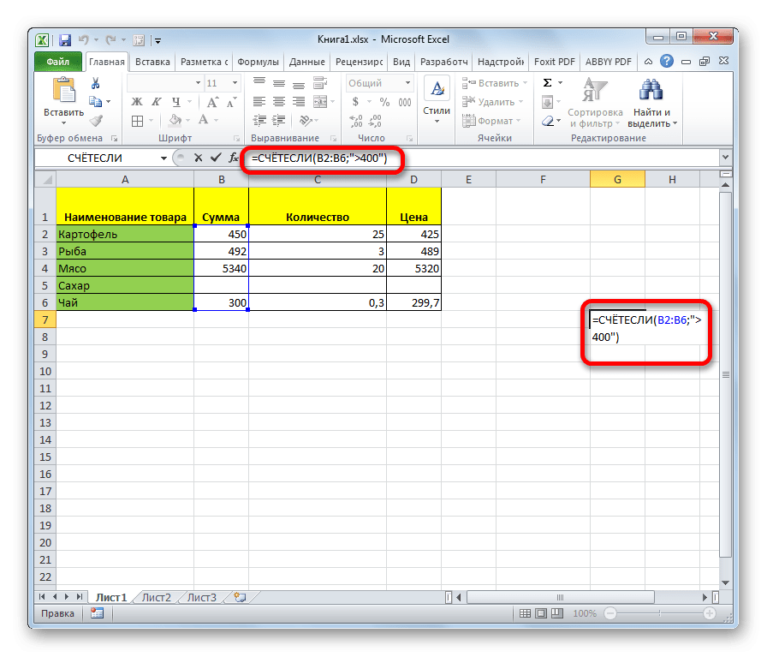Viewport: 767px width, 657px height.
Task: Select cell containing Картофель
Action: [x=125, y=234]
